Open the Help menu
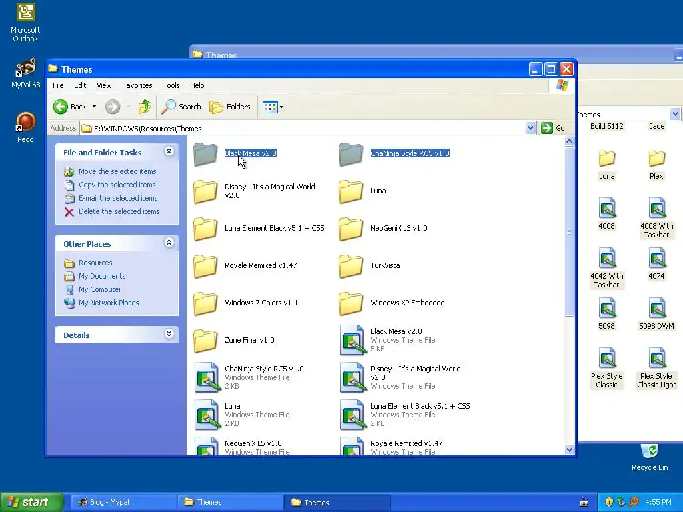 tap(197, 85)
